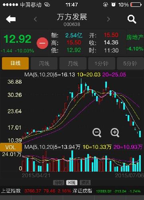Viewport: 144px width, 200px height.
Task: Tap the white back arrow
Action: pos(11,19)
